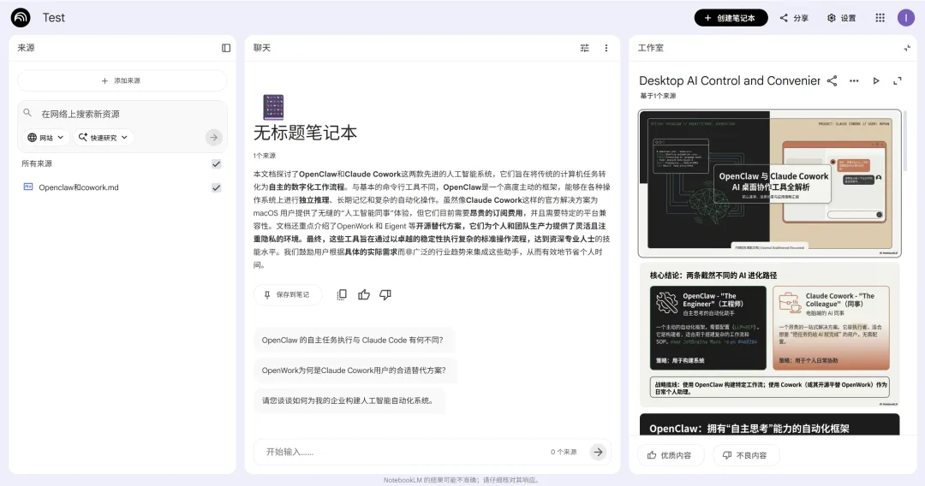Image resolution: width=925 pixels, height=486 pixels.
Task: Click the 基于1个来源 label in studio
Action: [x=658, y=96]
